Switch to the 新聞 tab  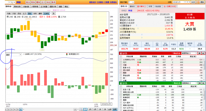coord(150,6)
